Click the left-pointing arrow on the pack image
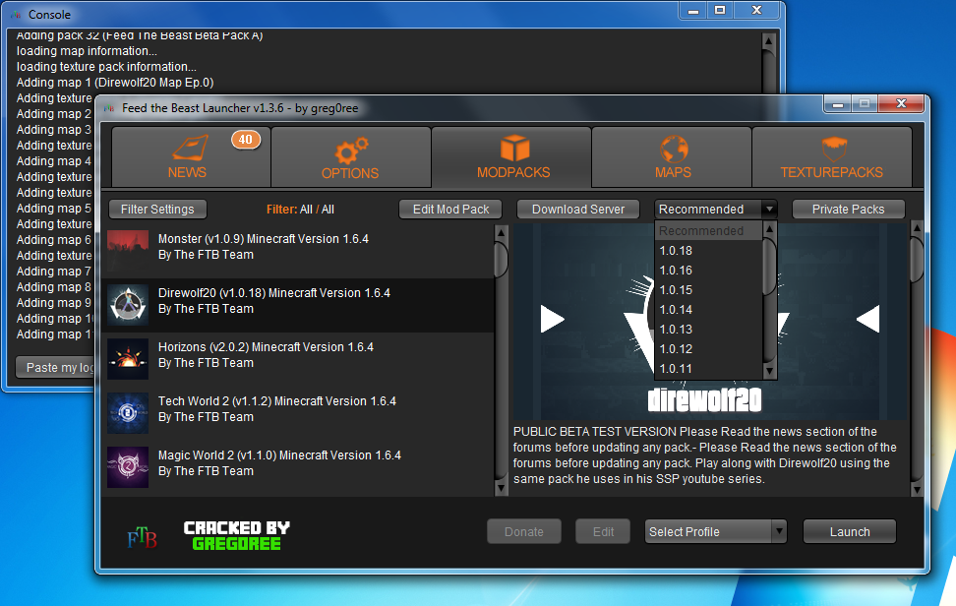 pos(868,319)
